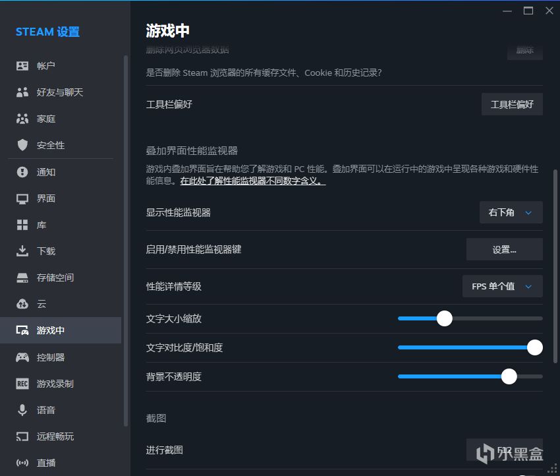Click the Broadcast (直播) signal icon

pyautogui.click(x=22, y=463)
